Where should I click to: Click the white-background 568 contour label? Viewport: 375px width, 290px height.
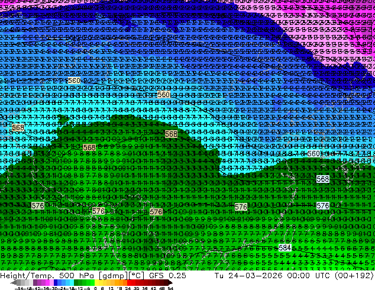pos(322,179)
